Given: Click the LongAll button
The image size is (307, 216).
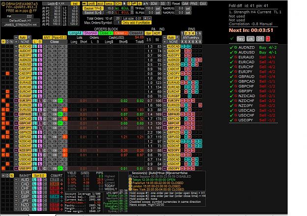Looking at the screenshot, I should (x=75, y=33).
